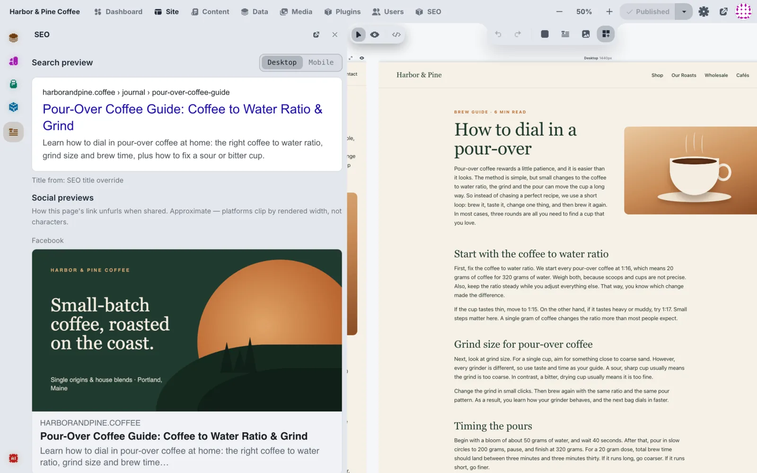Insert a container block element

545,34
